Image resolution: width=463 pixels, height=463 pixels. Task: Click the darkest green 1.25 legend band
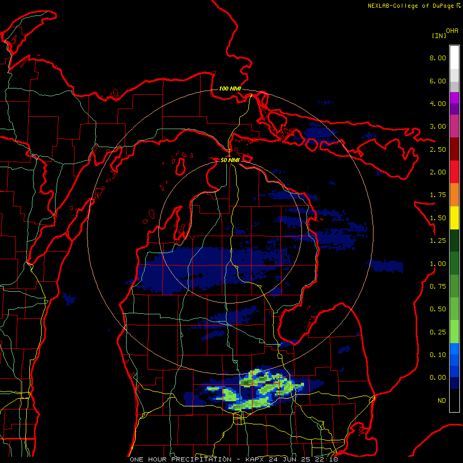[x=454, y=241]
